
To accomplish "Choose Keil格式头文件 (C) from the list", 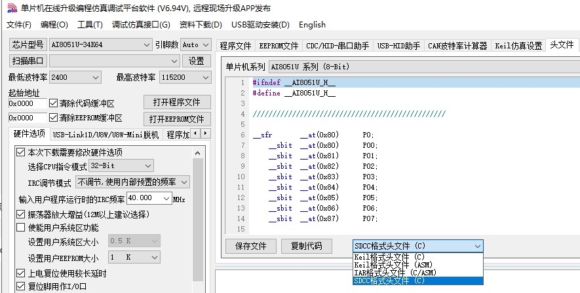I will point(418,257).
